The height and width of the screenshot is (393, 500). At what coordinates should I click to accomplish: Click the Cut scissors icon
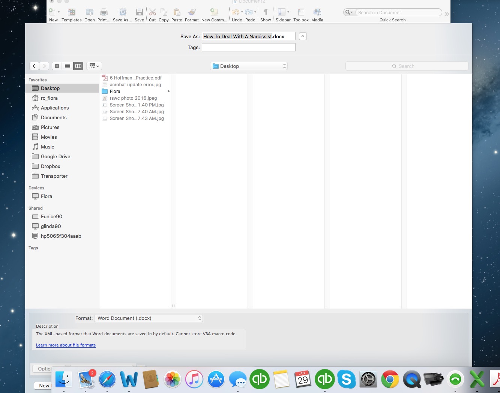152,12
